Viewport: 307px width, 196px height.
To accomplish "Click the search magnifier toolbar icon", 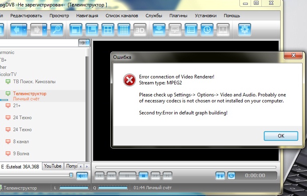I will pos(56,30).
